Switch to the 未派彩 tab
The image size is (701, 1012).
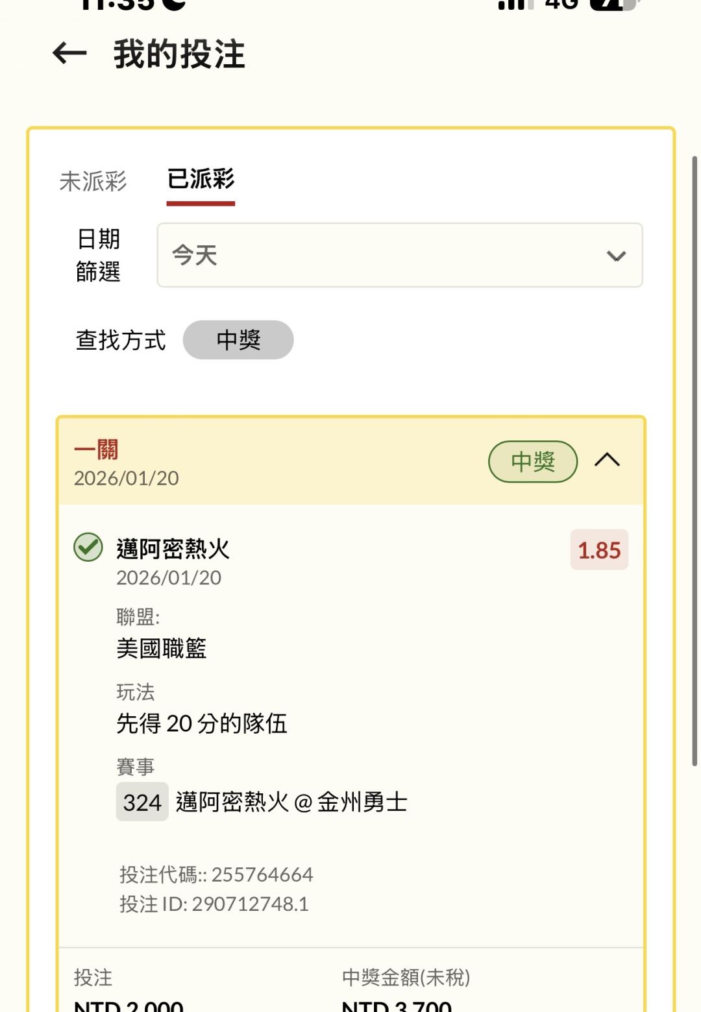pos(93,181)
